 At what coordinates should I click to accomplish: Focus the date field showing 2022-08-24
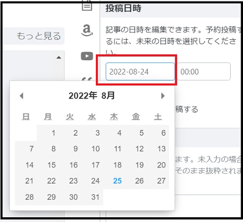[140, 72]
